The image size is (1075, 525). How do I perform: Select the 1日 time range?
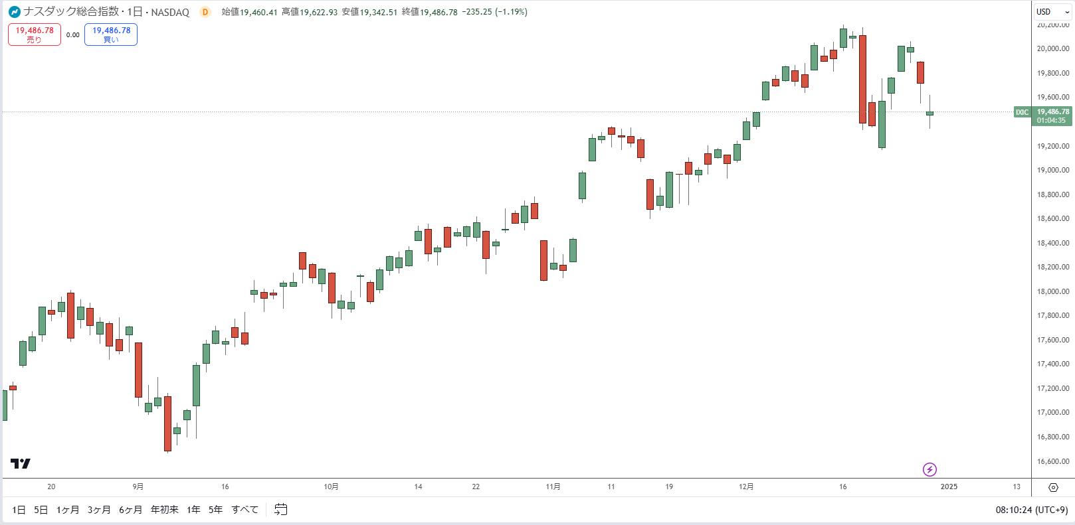19,510
